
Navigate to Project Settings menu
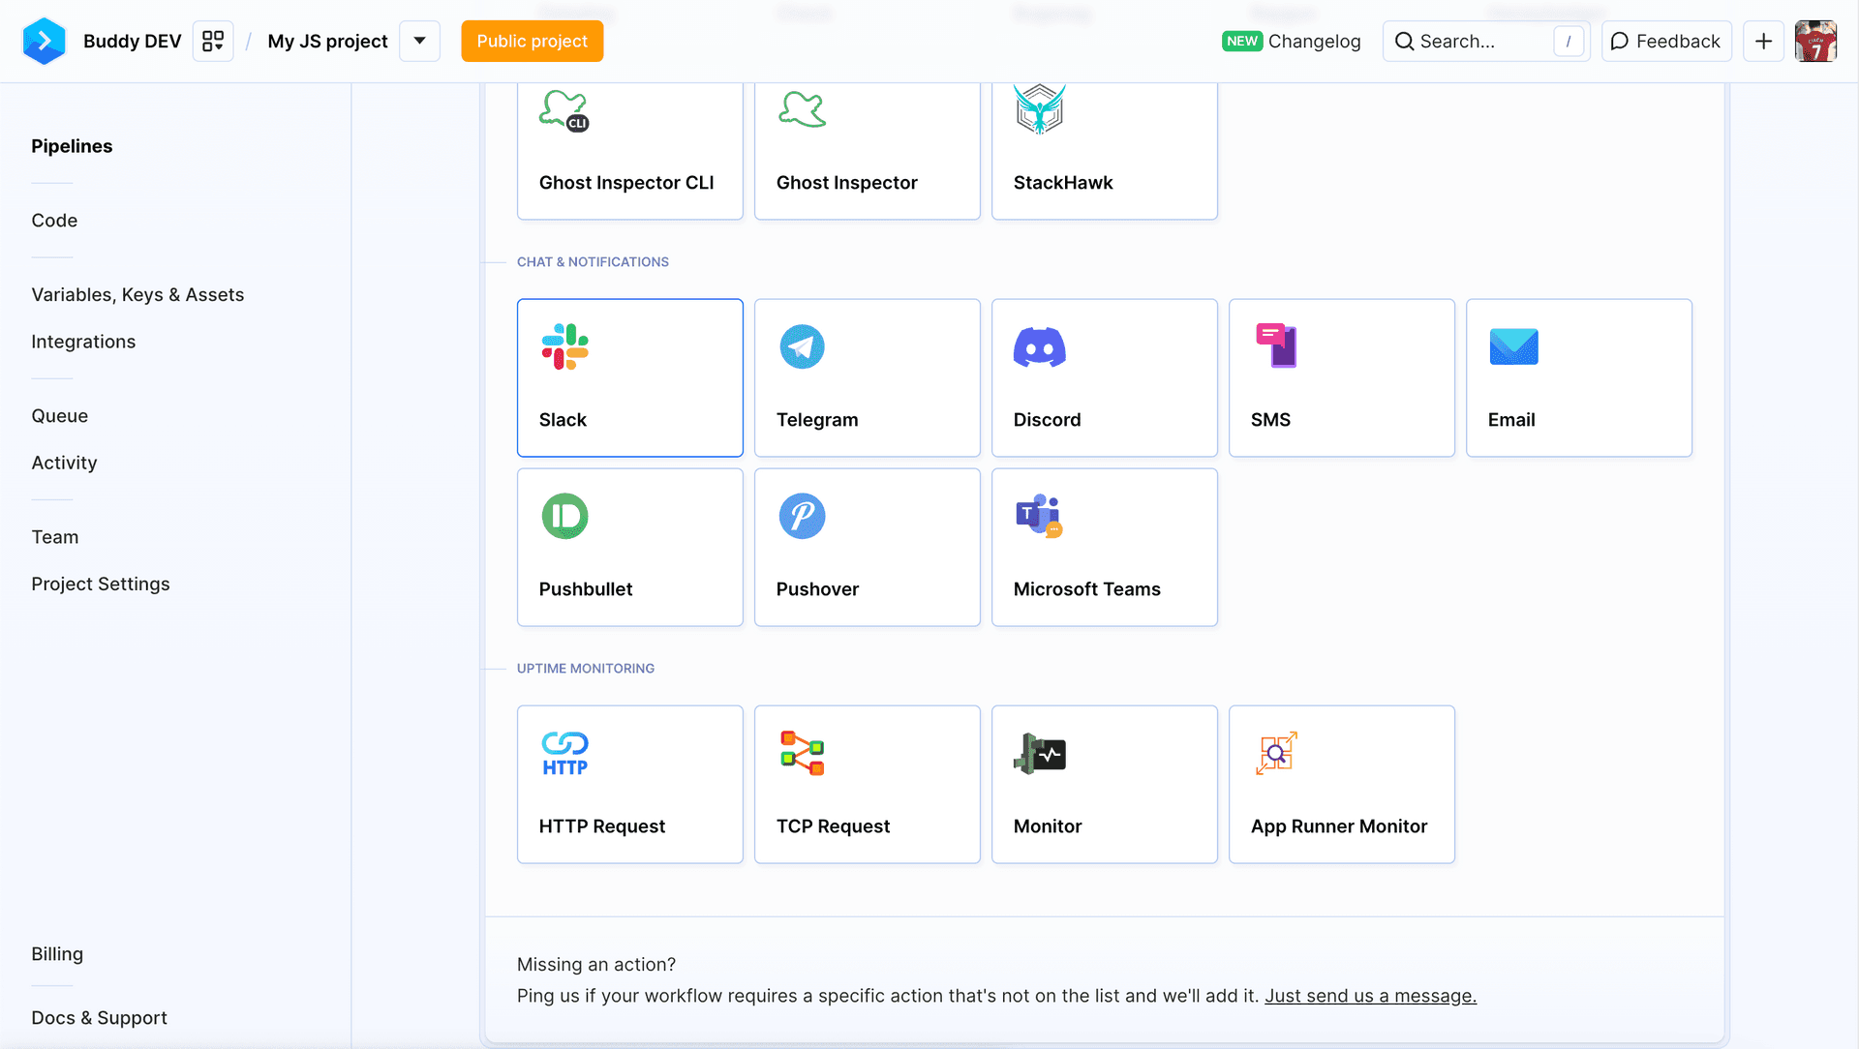point(100,584)
